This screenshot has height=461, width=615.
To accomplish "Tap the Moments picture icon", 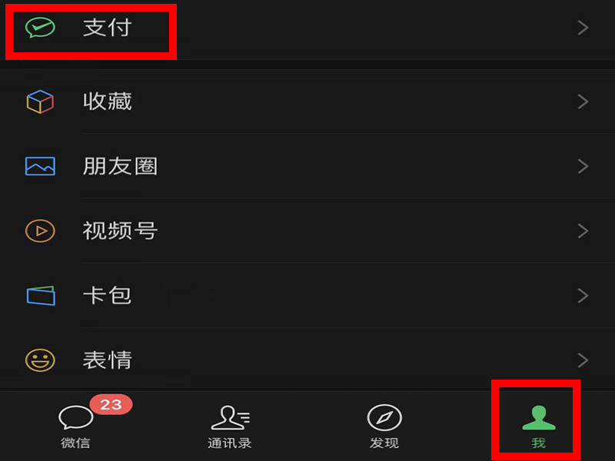I will tap(40, 166).
